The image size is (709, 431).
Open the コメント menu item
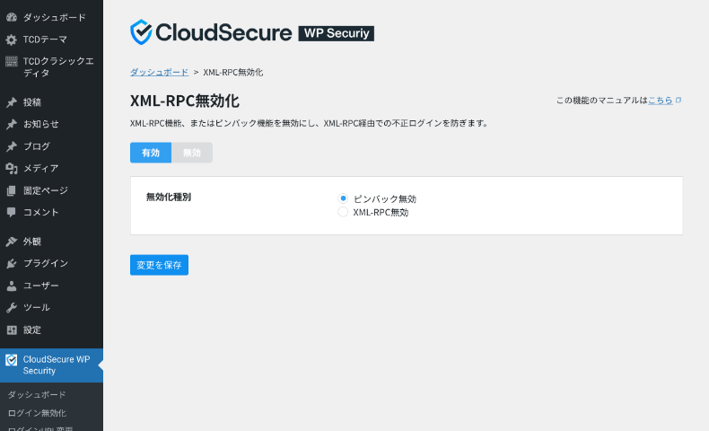(x=40, y=212)
